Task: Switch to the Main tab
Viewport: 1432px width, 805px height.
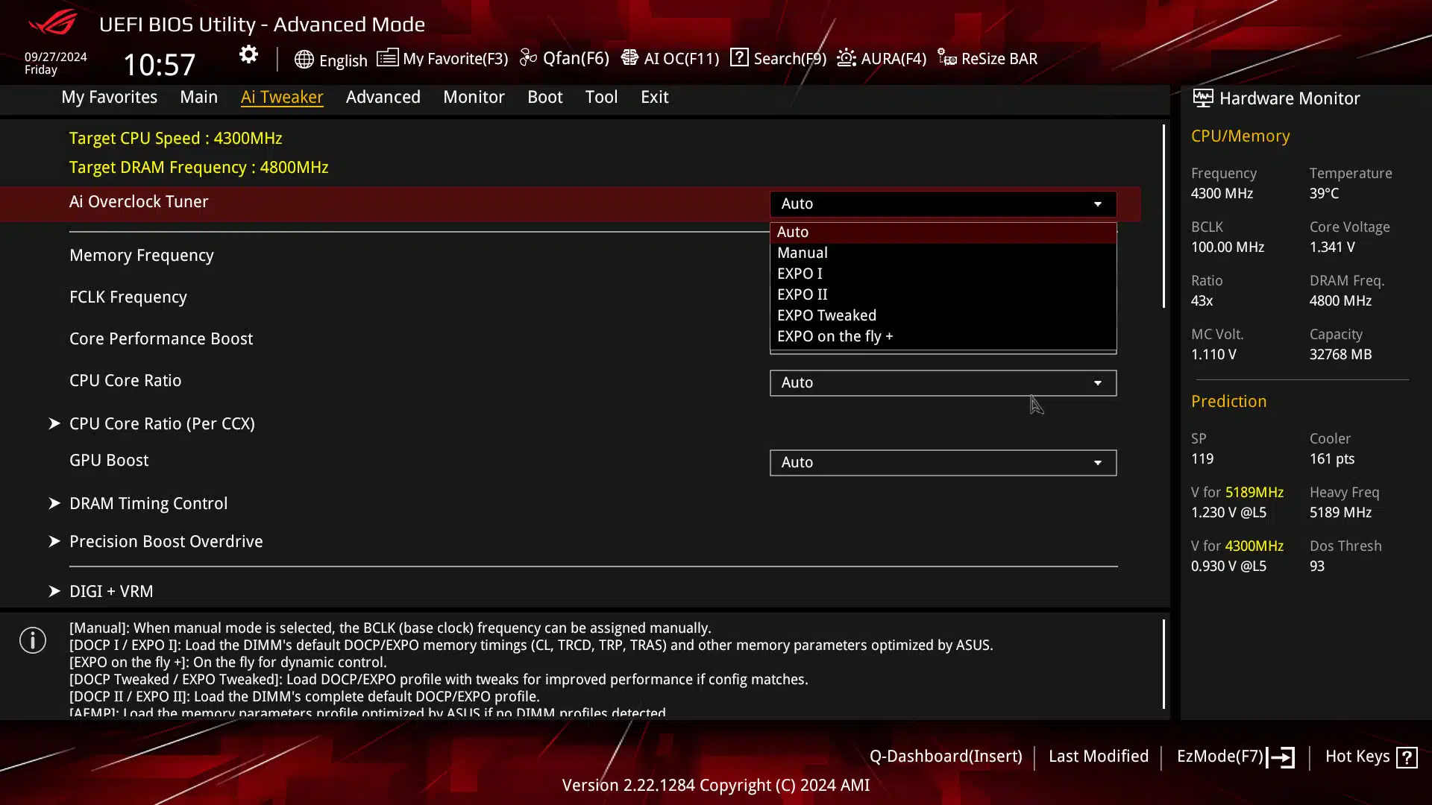Action: (198, 97)
